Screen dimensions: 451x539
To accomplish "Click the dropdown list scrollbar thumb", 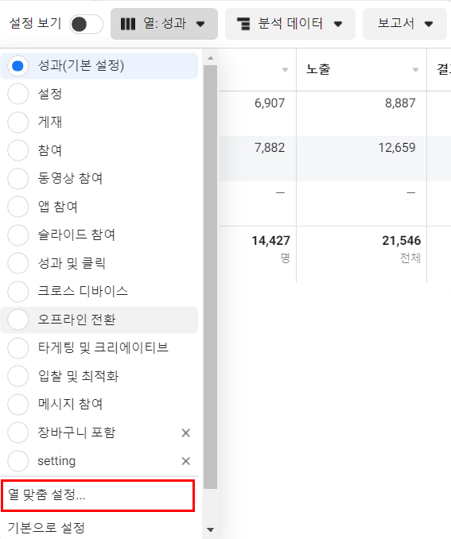I will click(x=211, y=277).
